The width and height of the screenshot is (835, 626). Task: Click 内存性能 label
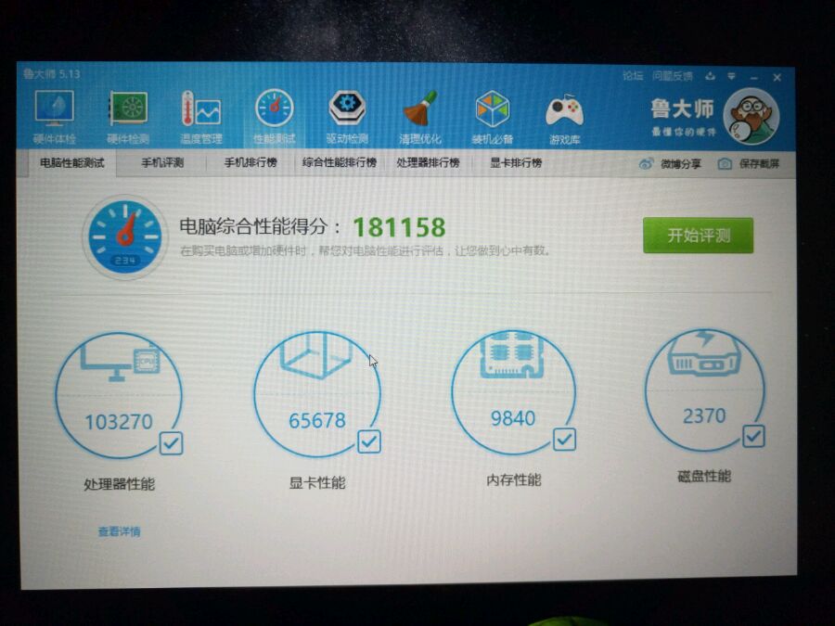[513, 480]
